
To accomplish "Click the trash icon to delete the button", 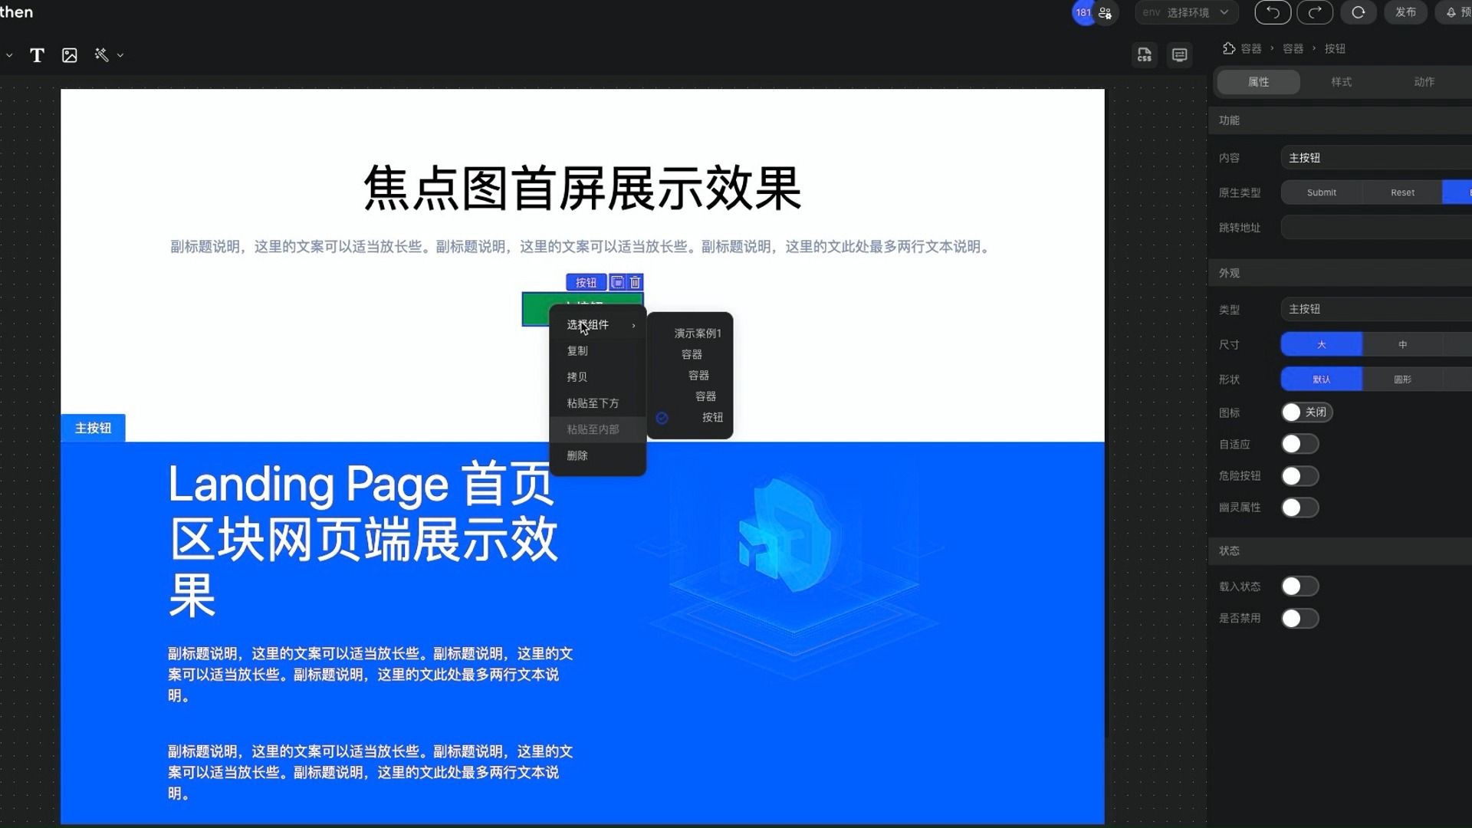I will click(635, 282).
